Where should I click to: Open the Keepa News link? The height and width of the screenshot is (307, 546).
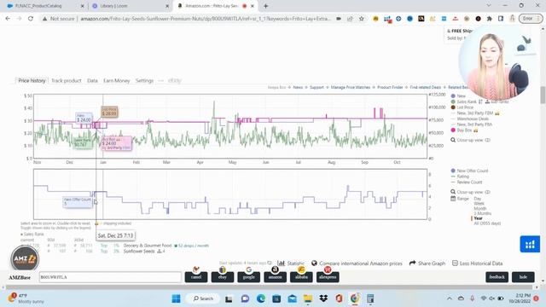tap(298, 87)
